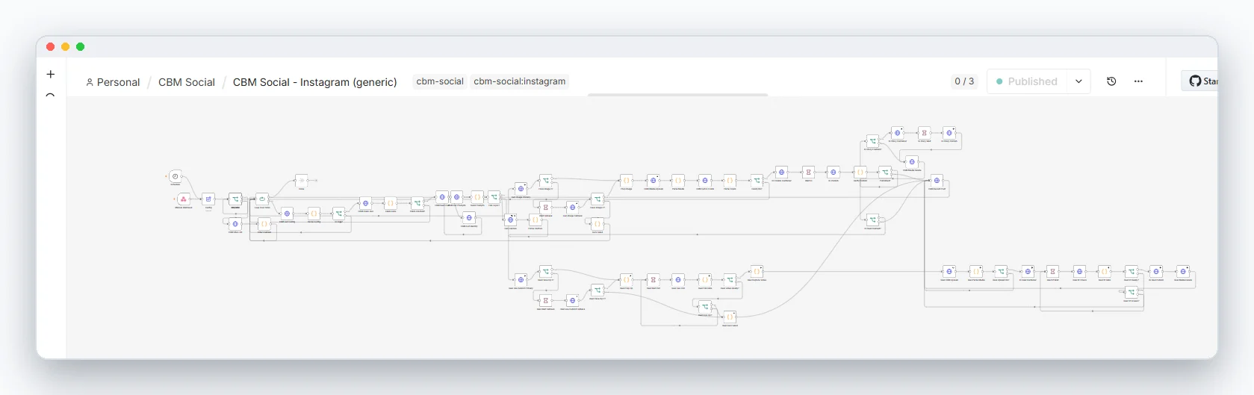Select the Schedule trigger node with clock icon

176,176
